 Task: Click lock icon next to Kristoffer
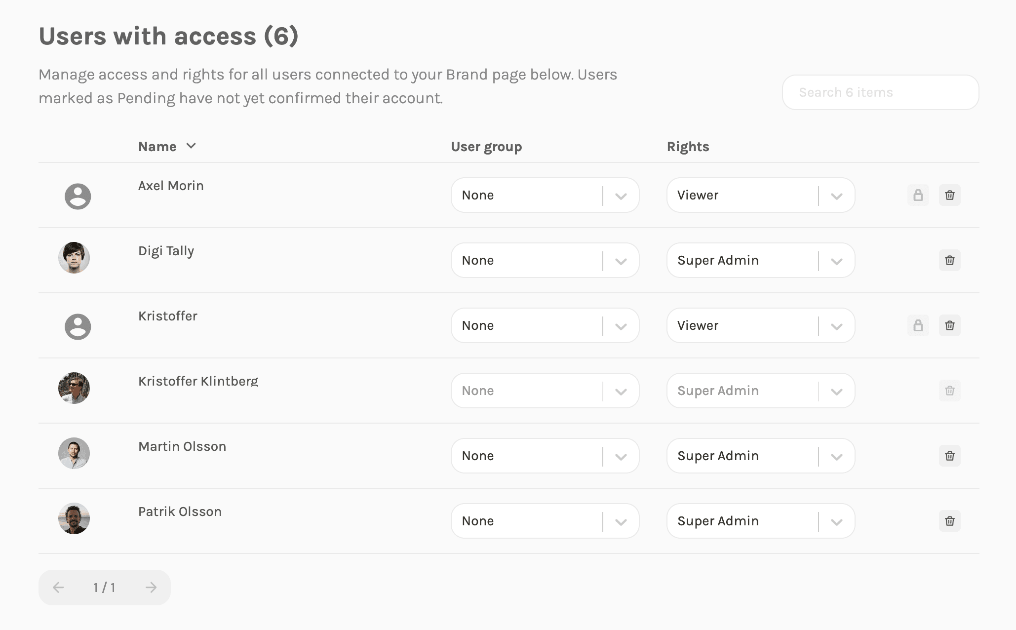[x=918, y=325]
